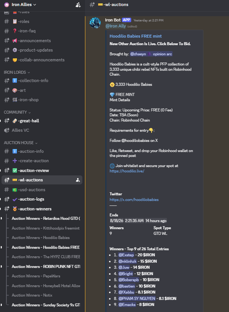Click the money icon of -usd-auctions channel
Viewport: 229px width, 312px height.
pyautogui.click(x=15, y=190)
